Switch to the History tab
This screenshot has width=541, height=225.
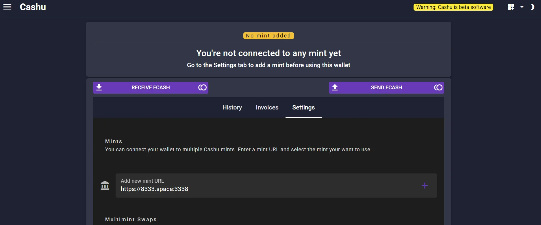coord(232,107)
